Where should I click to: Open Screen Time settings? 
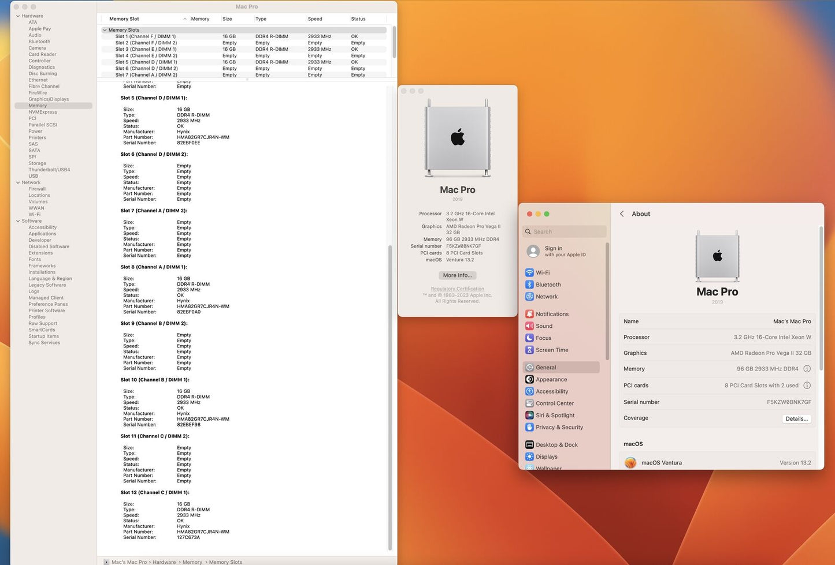point(551,350)
